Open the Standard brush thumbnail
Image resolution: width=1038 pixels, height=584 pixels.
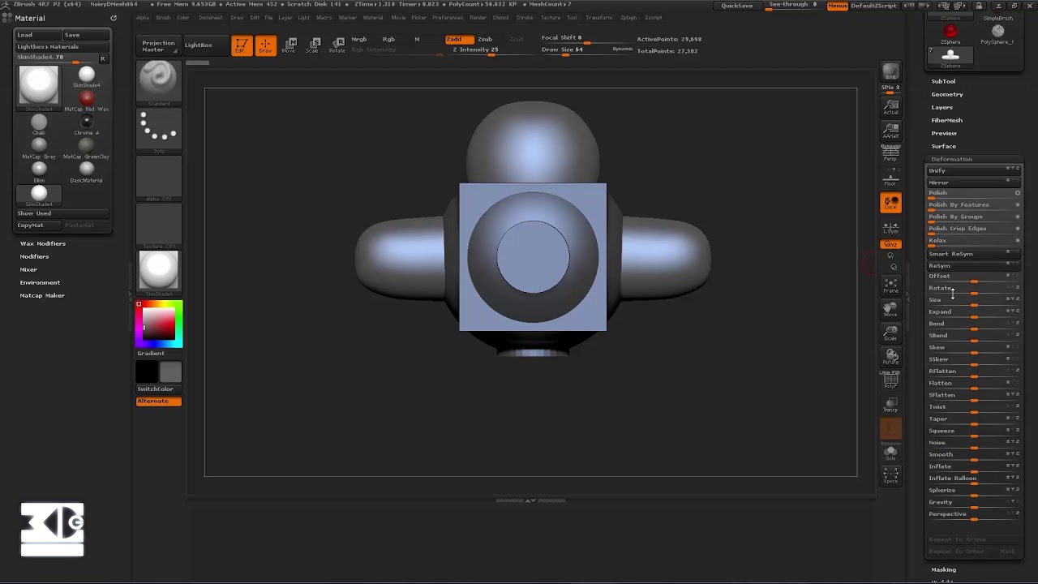158,82
